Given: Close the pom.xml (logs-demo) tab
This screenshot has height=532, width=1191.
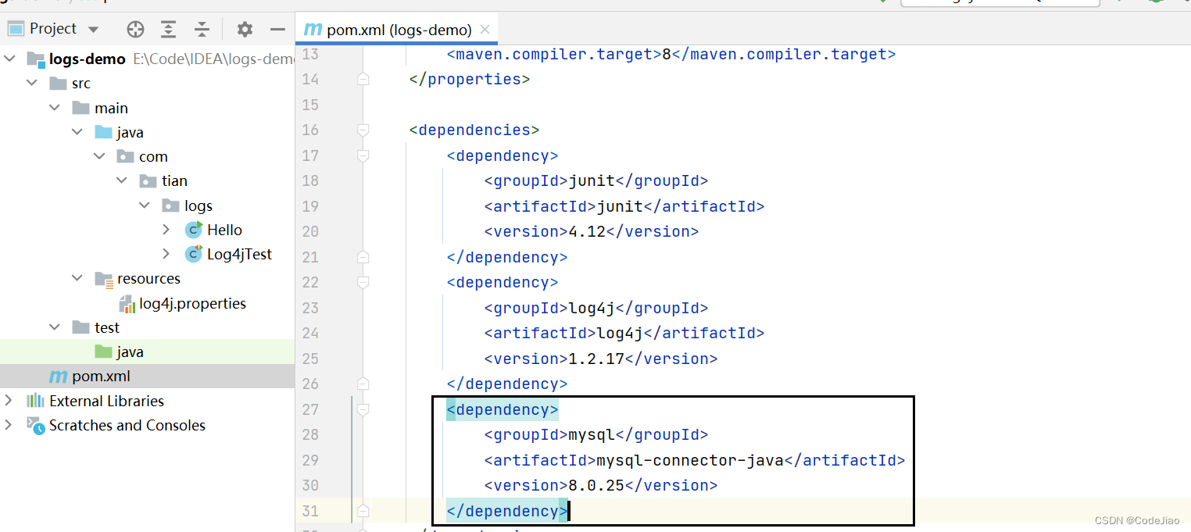Looking at the screenshot, I should [x=485, y=30].
